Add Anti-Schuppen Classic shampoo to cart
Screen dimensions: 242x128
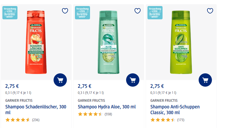[205, 80]
